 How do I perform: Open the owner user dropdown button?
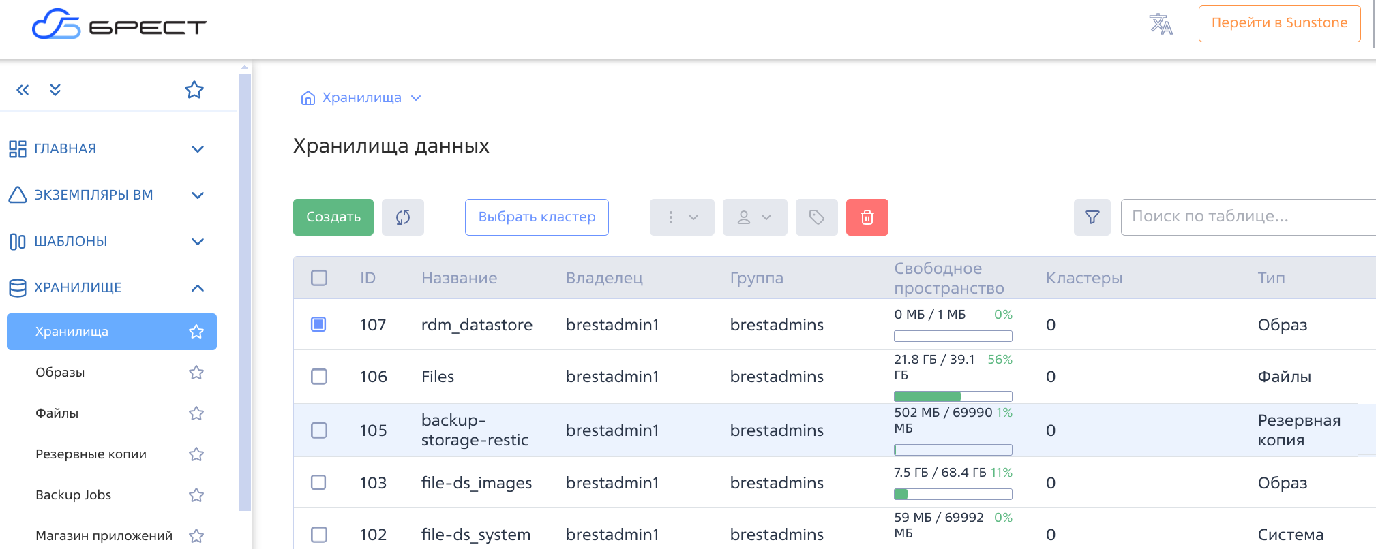[x=754, y=217]
